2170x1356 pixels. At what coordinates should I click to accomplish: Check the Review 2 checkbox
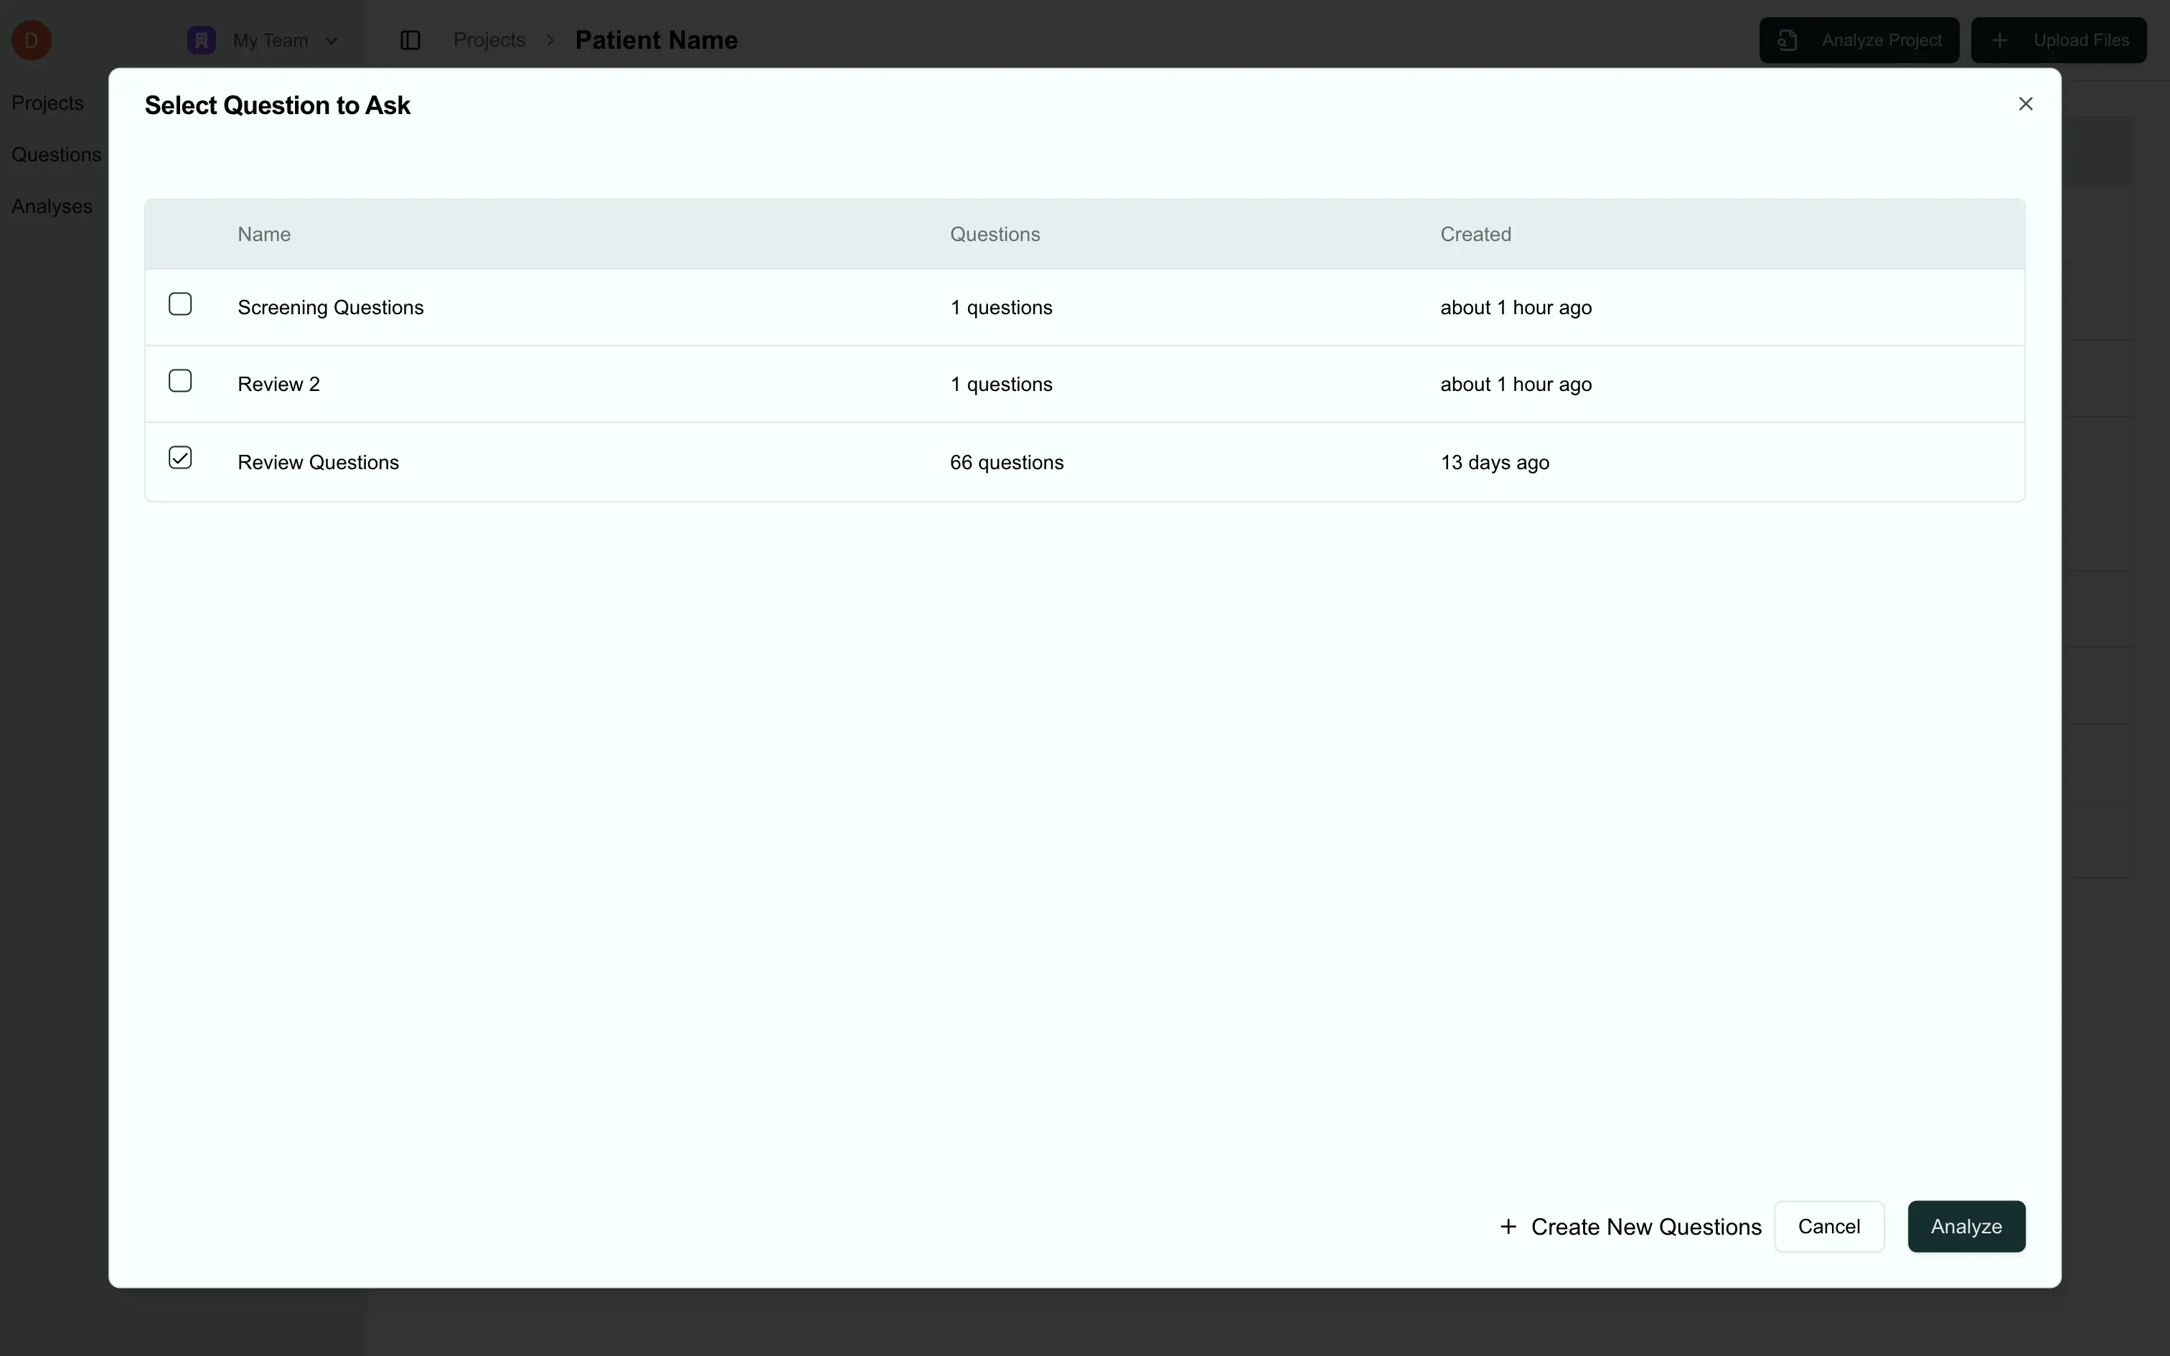click(x=180, y=380)
